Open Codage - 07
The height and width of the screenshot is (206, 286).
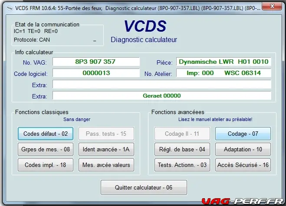coord(243,134)
